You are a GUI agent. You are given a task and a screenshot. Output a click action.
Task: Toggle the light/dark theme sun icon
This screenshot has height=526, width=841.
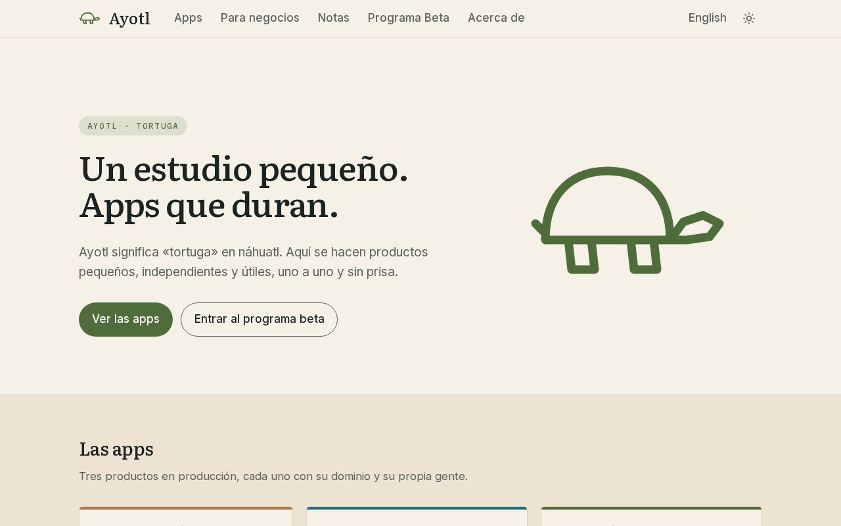(x=749, y=18)
